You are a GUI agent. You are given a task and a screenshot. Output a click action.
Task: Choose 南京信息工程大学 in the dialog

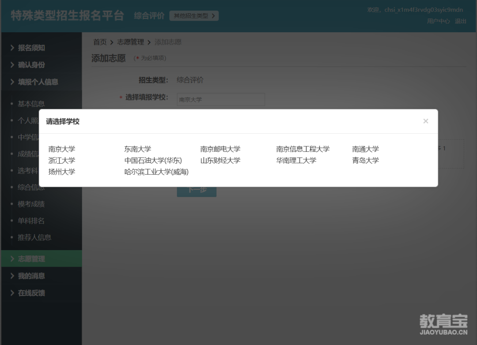pos(303,149)
